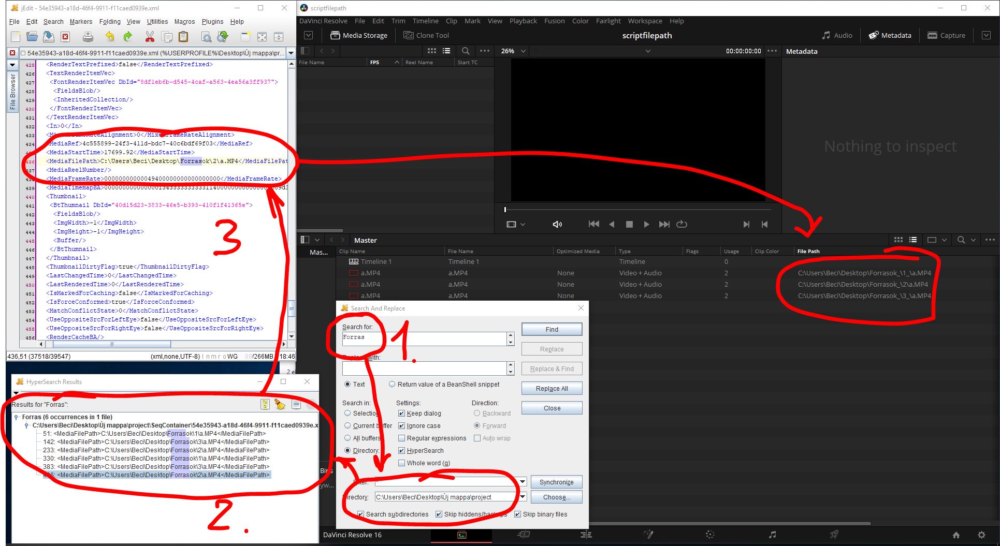Click the Resolve Project Manager home icon
This screenshot has height=546, width=1000.
(x=956, y=535)
